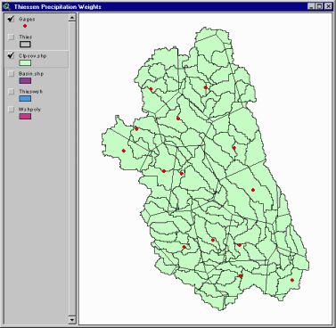Image resolution: width=336 pixels, height=328 pixels.
Task: Click the gage point in southeast corner basin
Action: click(x=292, y=280)
